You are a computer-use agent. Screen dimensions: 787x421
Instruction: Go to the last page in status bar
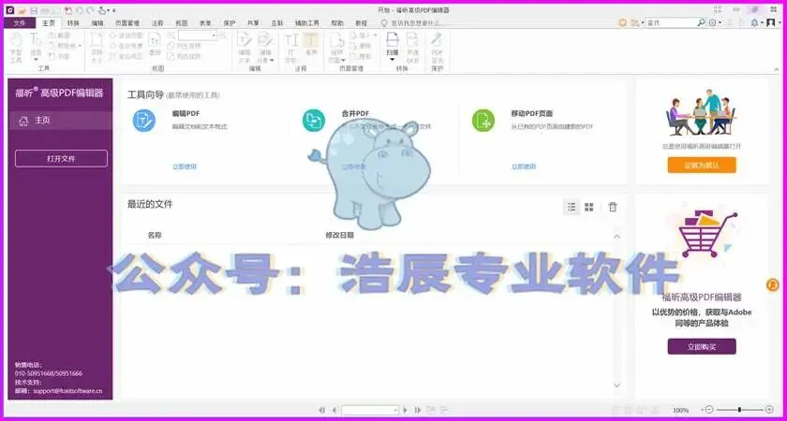(417, 410)
